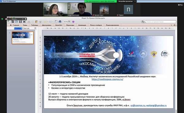Click olga zakutnyaya video tile
The image size is (184, 113).
pos(80,9)
